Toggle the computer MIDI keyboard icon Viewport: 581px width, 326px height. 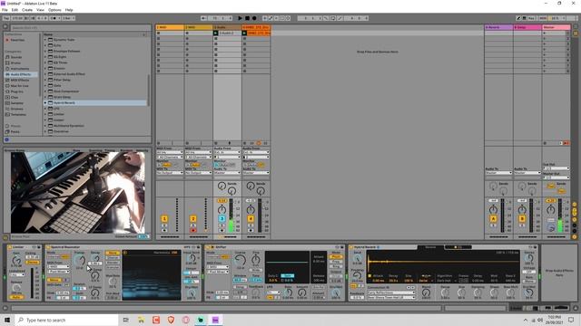point(524,18)
